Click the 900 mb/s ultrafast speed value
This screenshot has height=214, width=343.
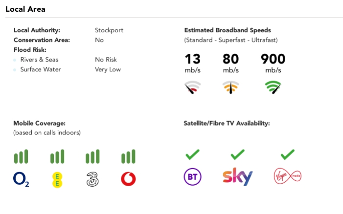[x=273, y=60]
